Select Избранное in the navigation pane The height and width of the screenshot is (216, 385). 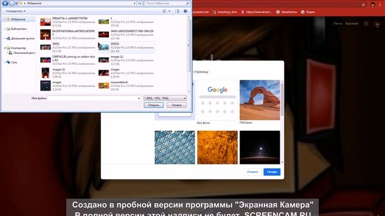(x=17, y=19)
